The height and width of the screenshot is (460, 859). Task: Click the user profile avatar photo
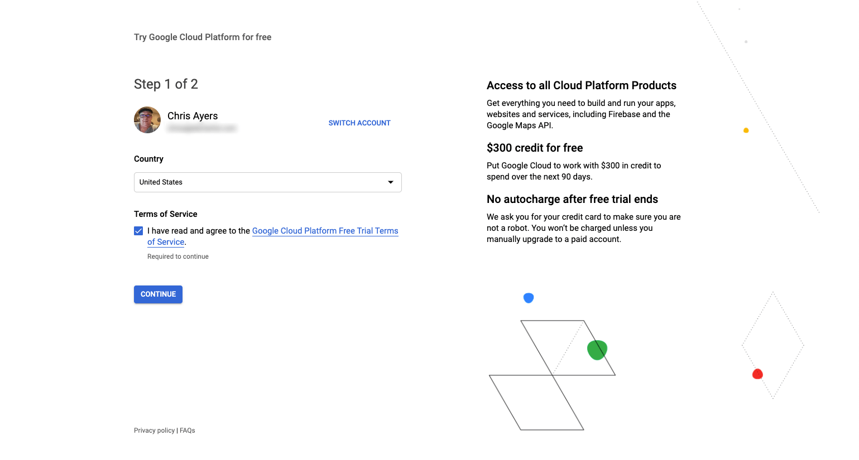tap(147, 119)
